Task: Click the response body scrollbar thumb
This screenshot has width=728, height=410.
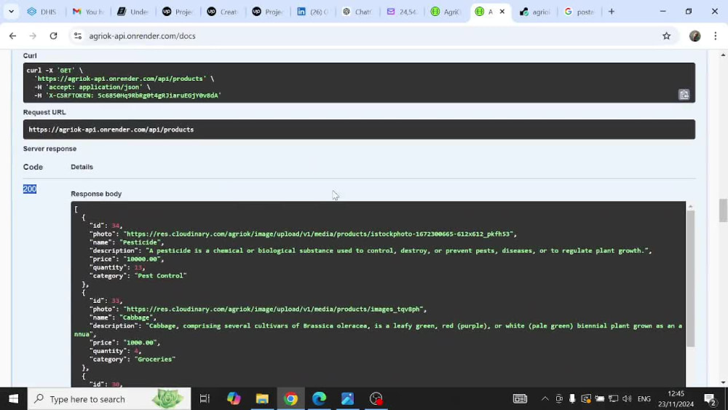Action: pos(690,279)
